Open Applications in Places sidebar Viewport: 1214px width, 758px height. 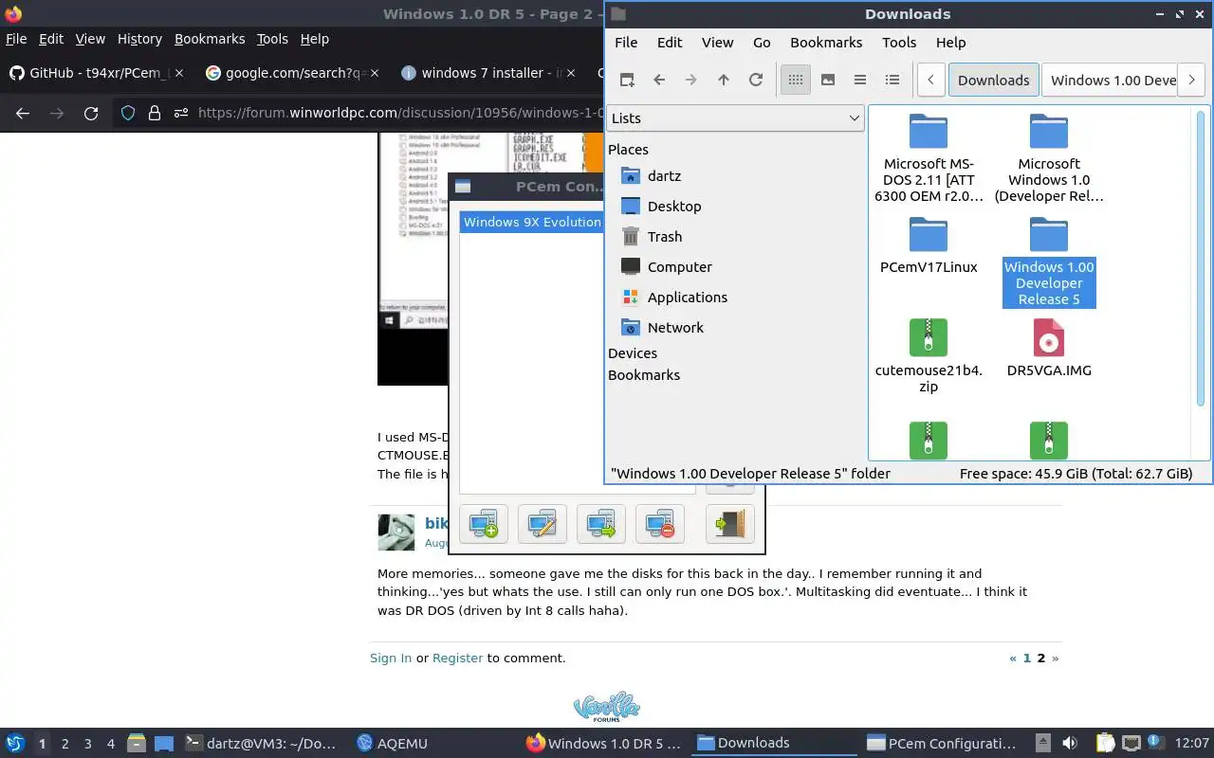pos(687,297)
